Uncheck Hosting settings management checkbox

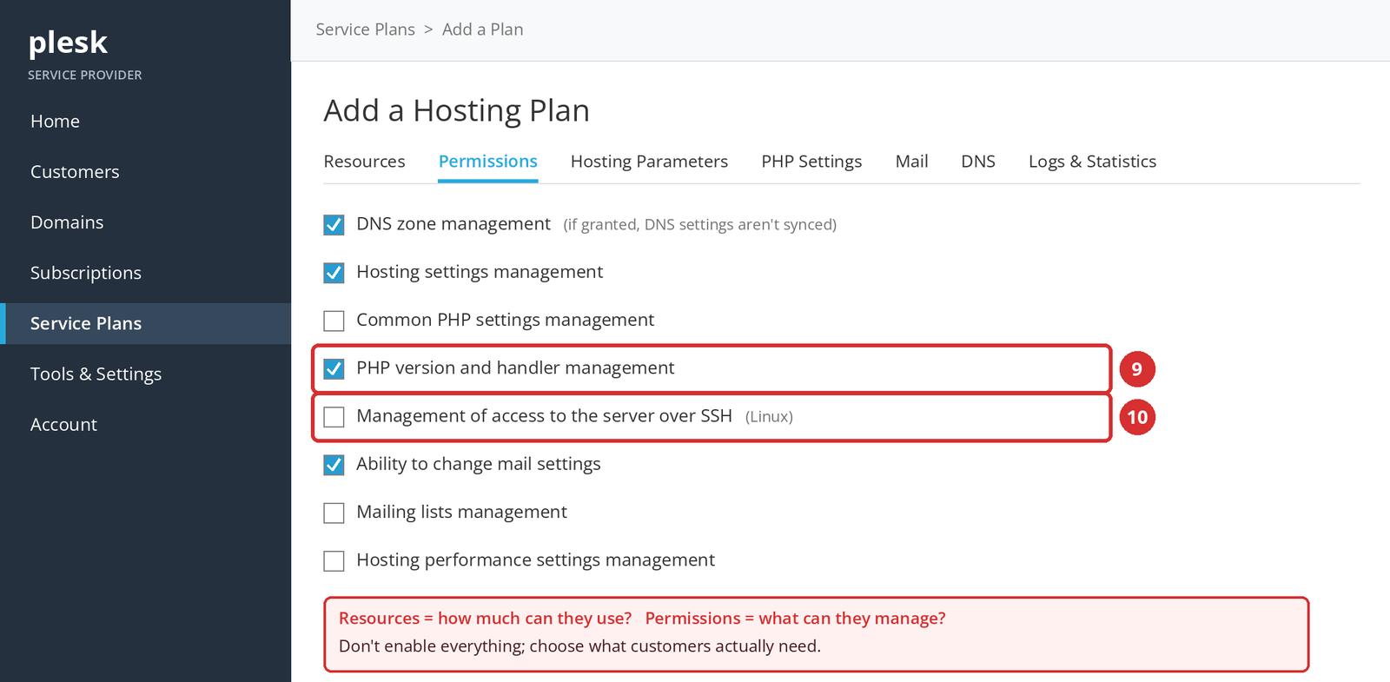[334, 273]
